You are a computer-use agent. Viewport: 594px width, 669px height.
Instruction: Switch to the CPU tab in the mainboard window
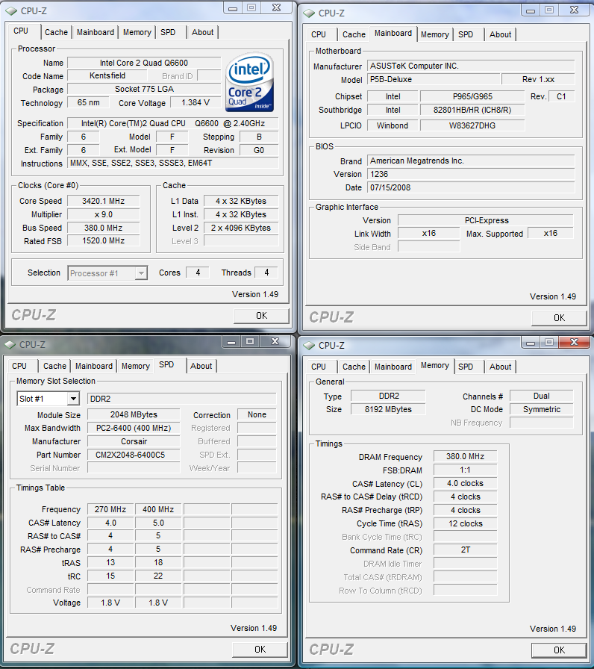click(x=319, y=34)
